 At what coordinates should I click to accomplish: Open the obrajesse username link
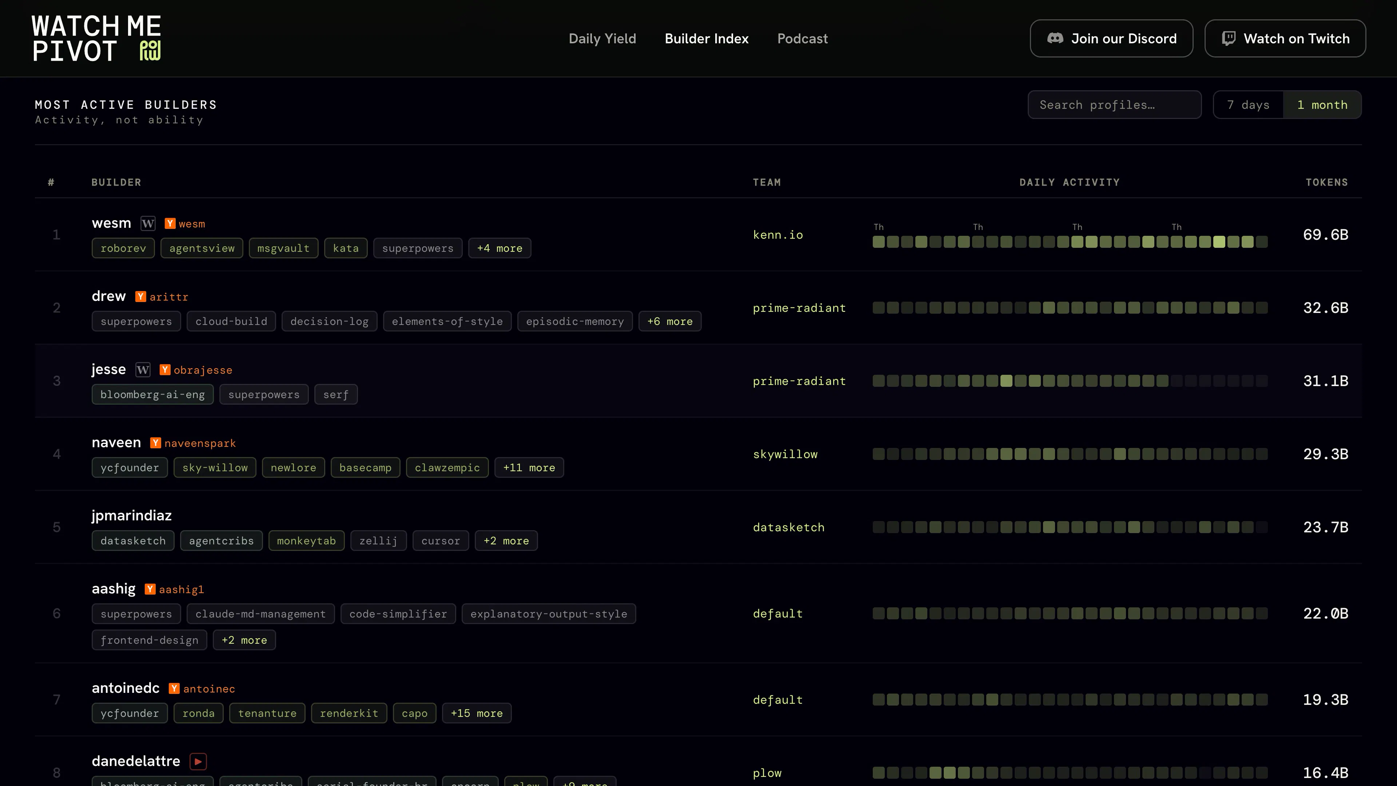[203, 370]
